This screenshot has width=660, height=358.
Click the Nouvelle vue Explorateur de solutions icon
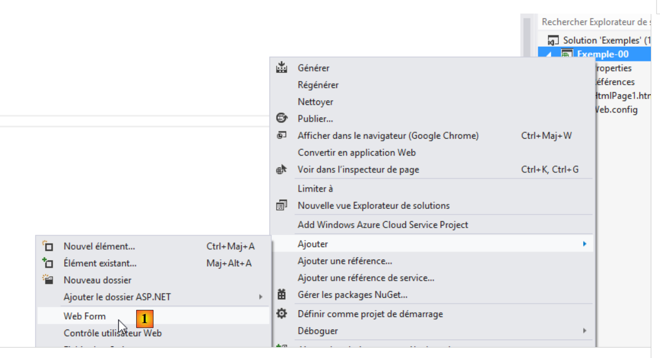(282, 205)
